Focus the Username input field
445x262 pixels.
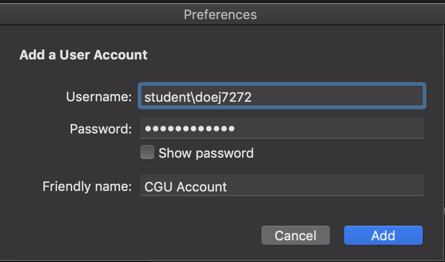tap(282, 96)
